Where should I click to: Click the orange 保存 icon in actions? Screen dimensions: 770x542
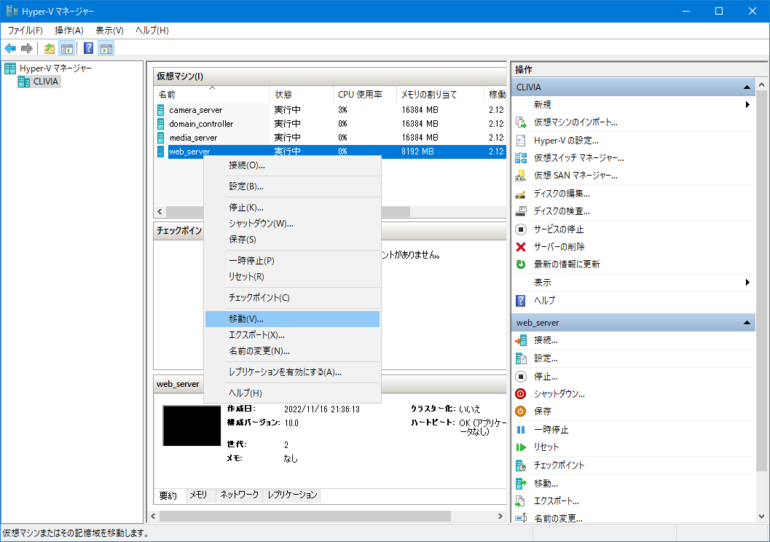(521, 412)
